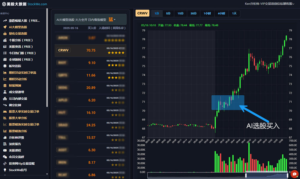
Task: Open 分析师评级 menu link
Action: (16, 137)
